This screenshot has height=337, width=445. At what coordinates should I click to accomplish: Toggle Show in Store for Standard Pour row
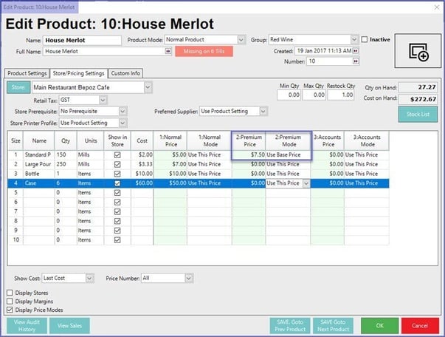[117, 154]
